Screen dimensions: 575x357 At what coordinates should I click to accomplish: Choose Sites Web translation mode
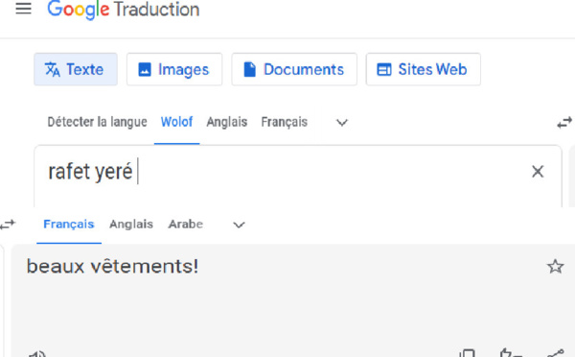pos(424,69)
